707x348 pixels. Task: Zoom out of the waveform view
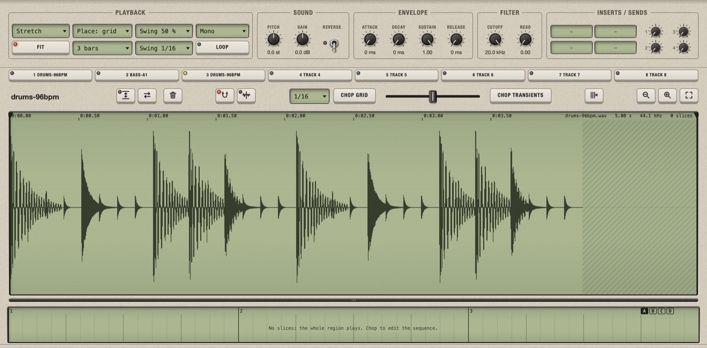click(646, 95)
